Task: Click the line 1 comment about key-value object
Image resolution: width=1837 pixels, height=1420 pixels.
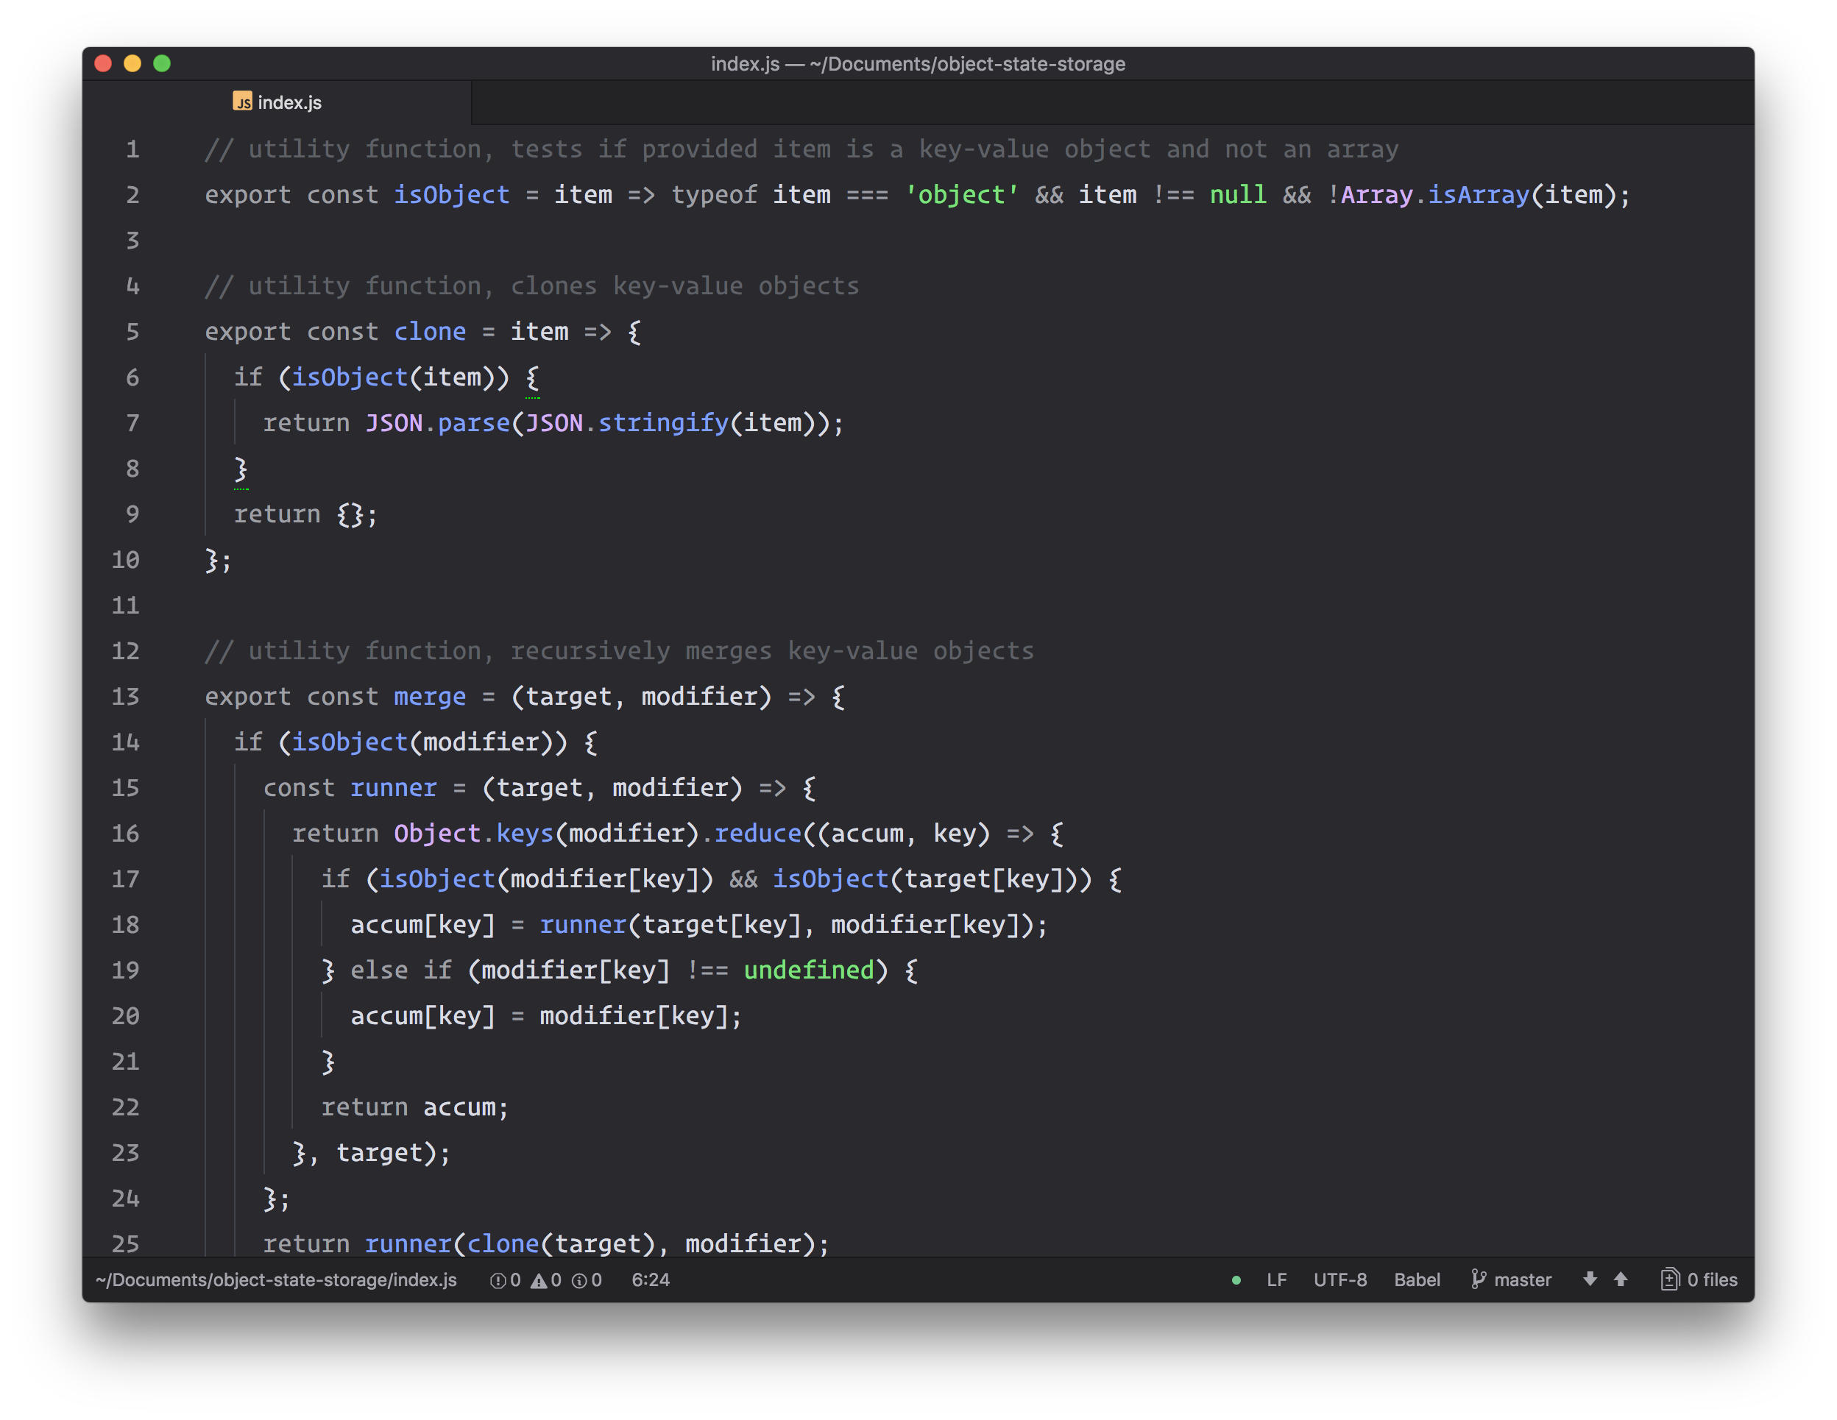Action: pyautogui.click(x=801, y=149)
